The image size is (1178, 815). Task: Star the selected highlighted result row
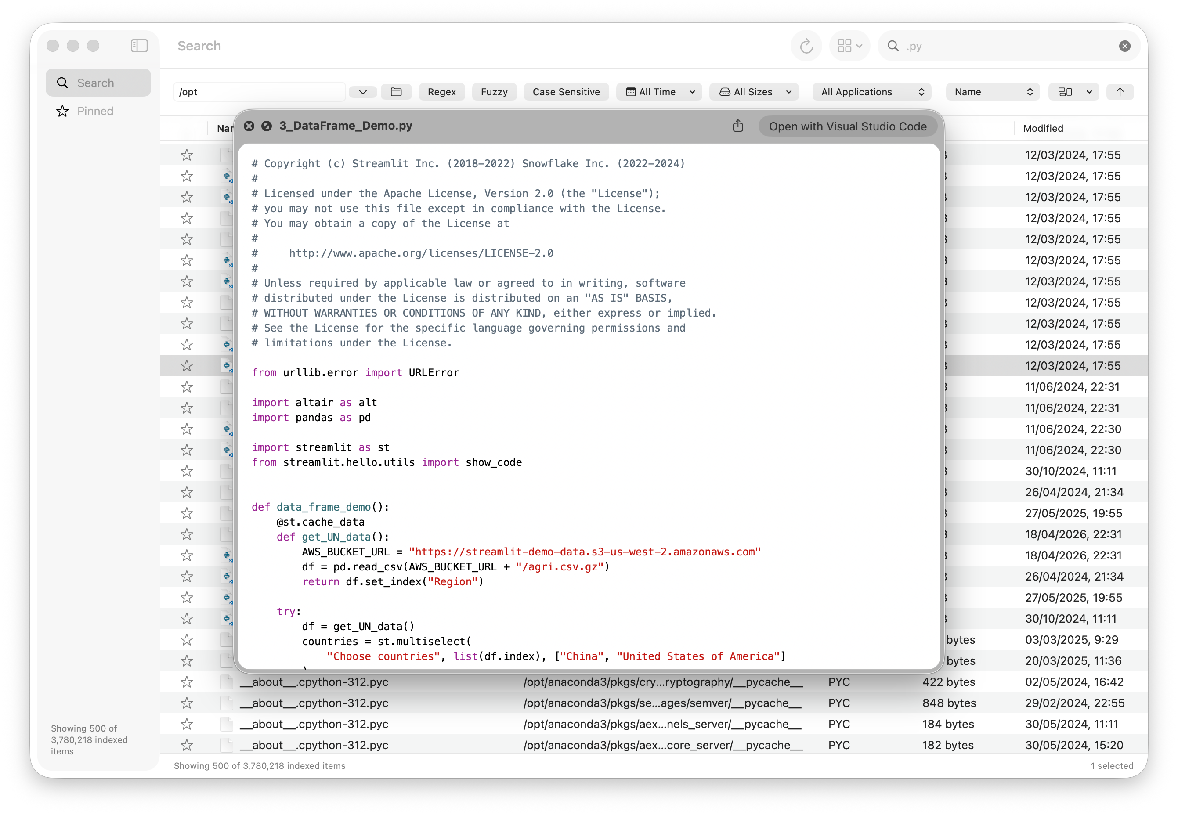coord(186,366)
